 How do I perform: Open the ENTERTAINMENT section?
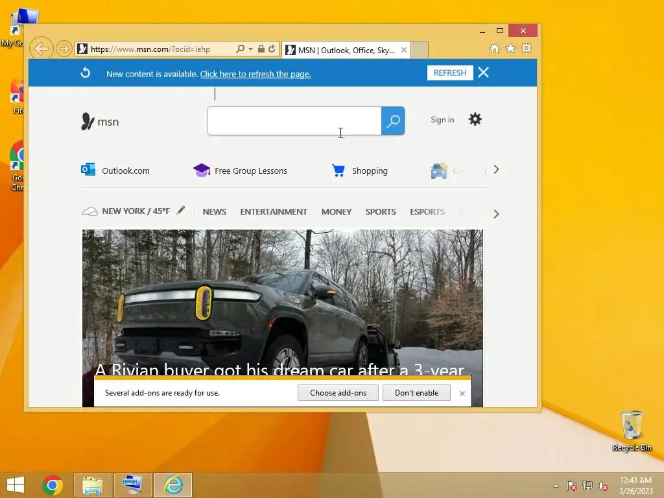274,211
